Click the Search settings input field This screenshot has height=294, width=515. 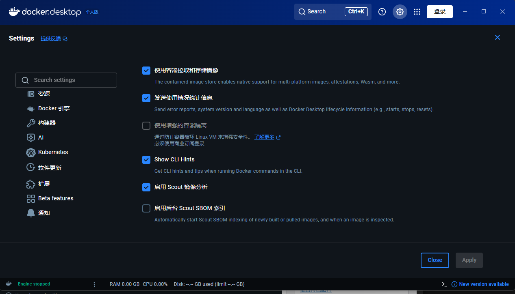pos(66,80)
